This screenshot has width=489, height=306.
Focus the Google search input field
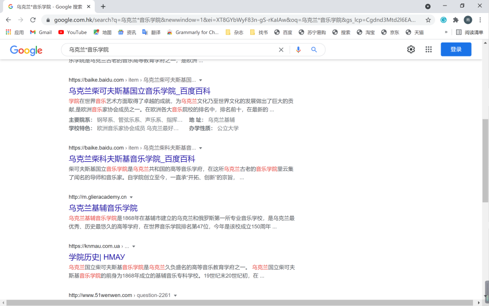(x=171, y=49)
